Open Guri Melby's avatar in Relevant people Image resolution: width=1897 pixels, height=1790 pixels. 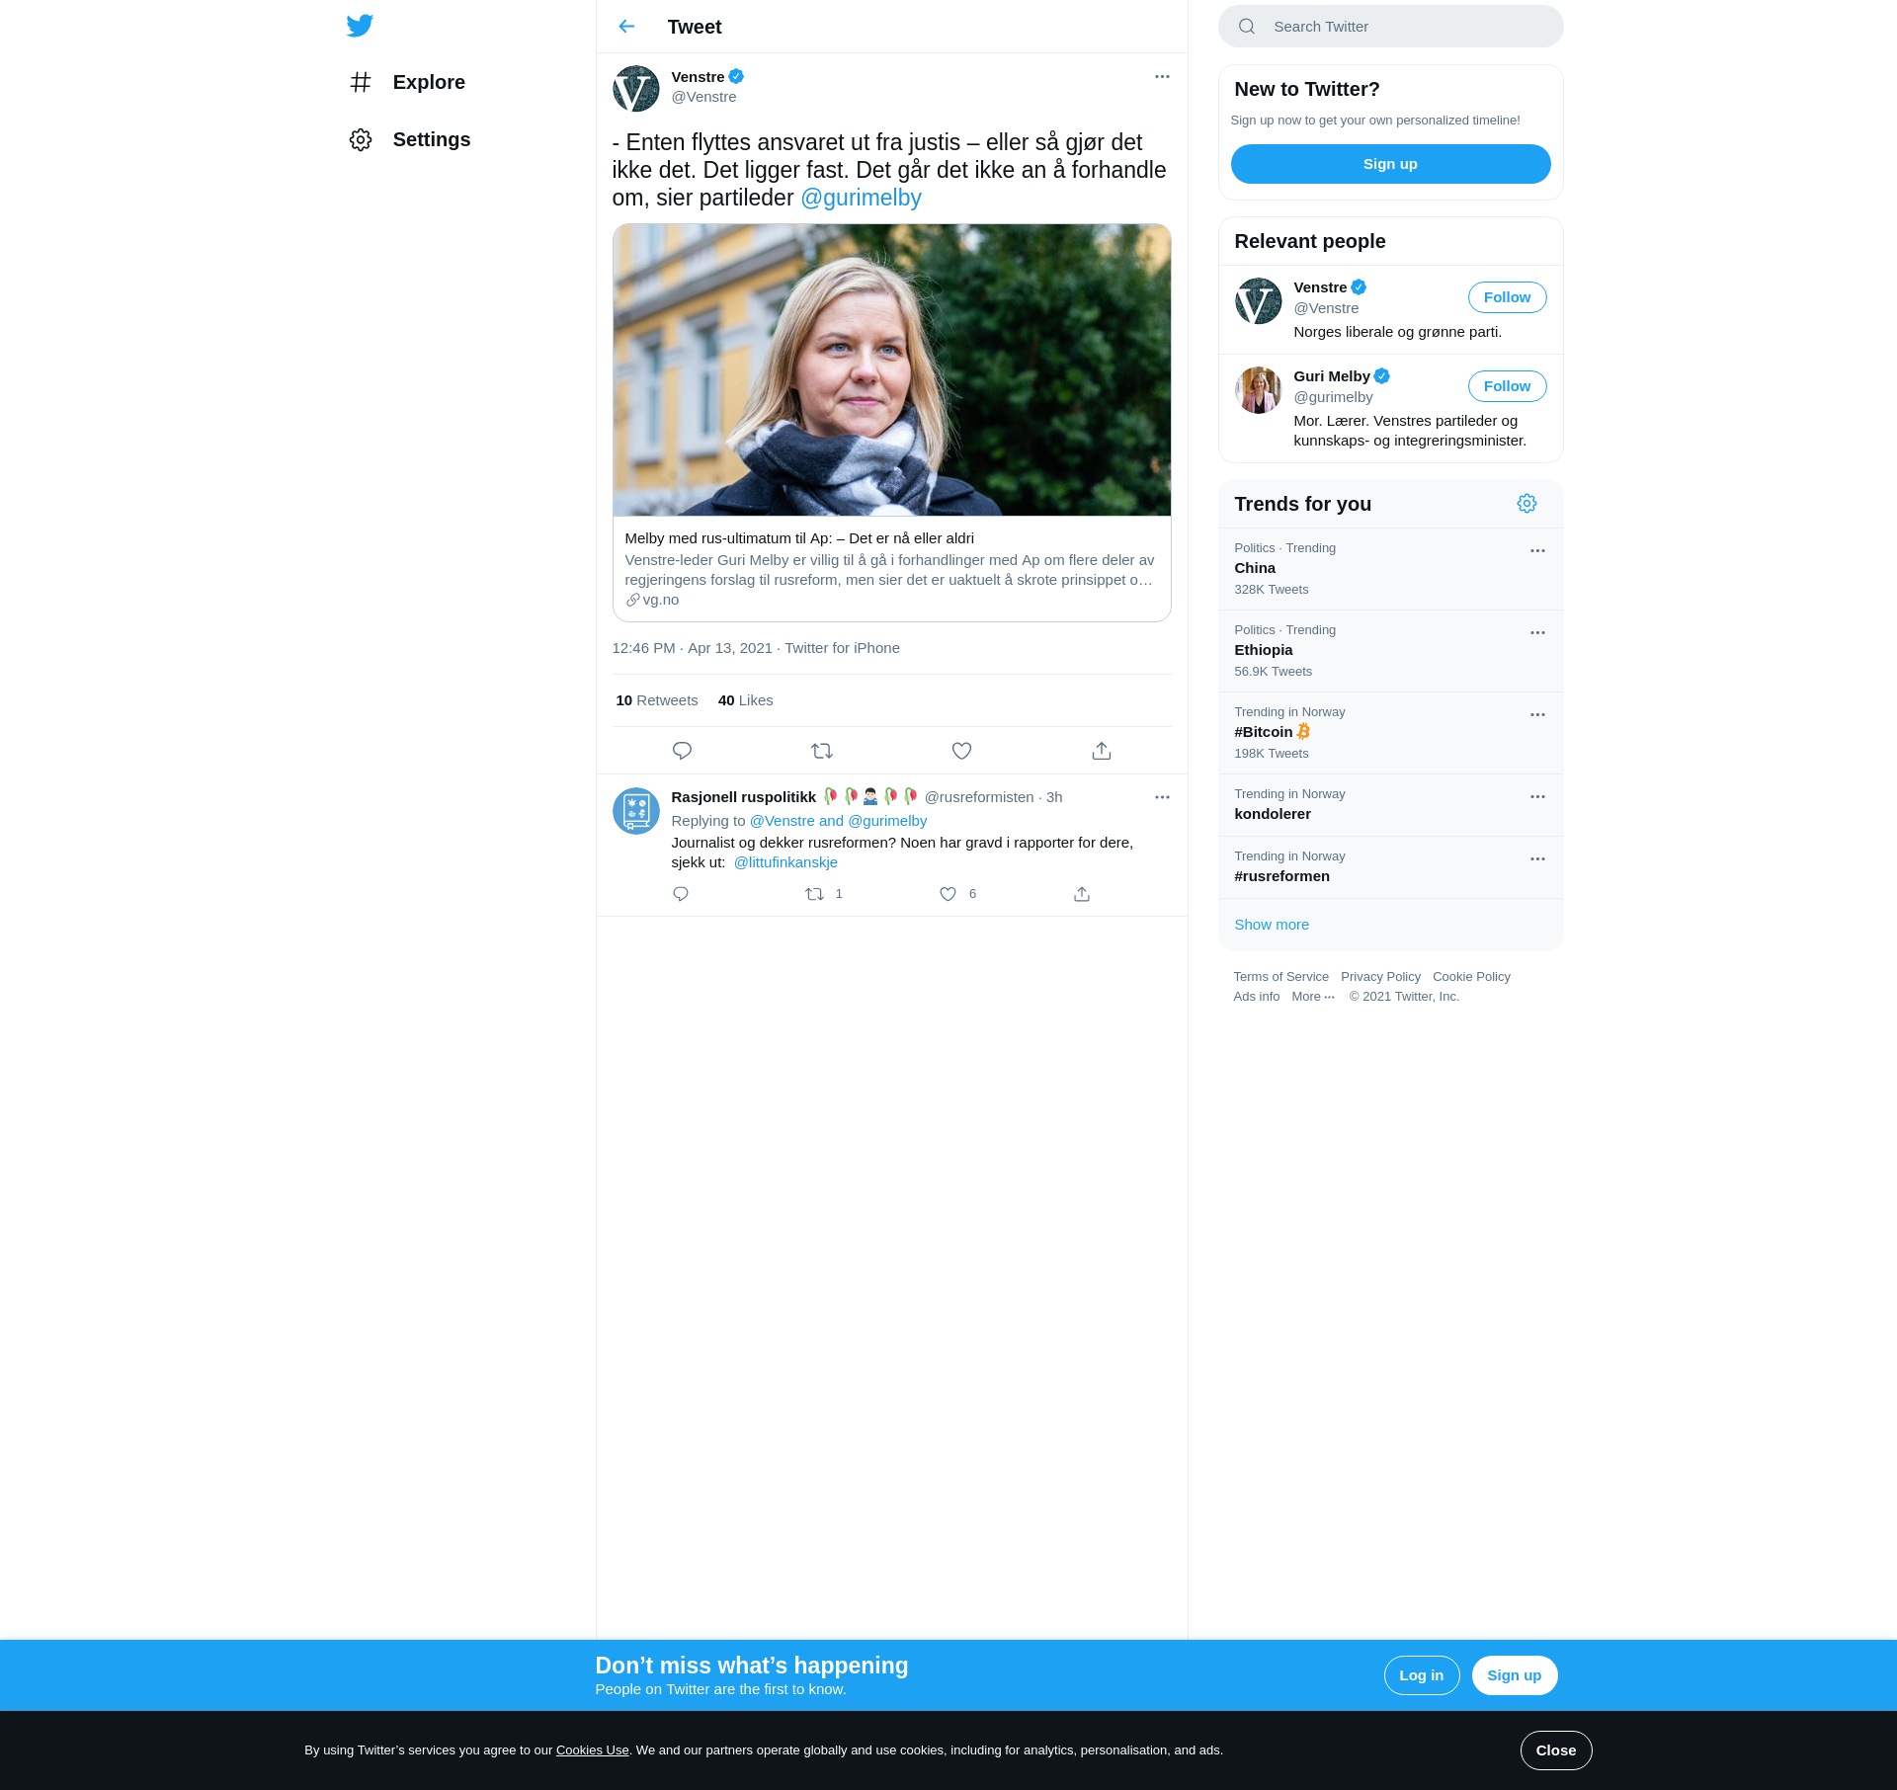point(1258,390)
